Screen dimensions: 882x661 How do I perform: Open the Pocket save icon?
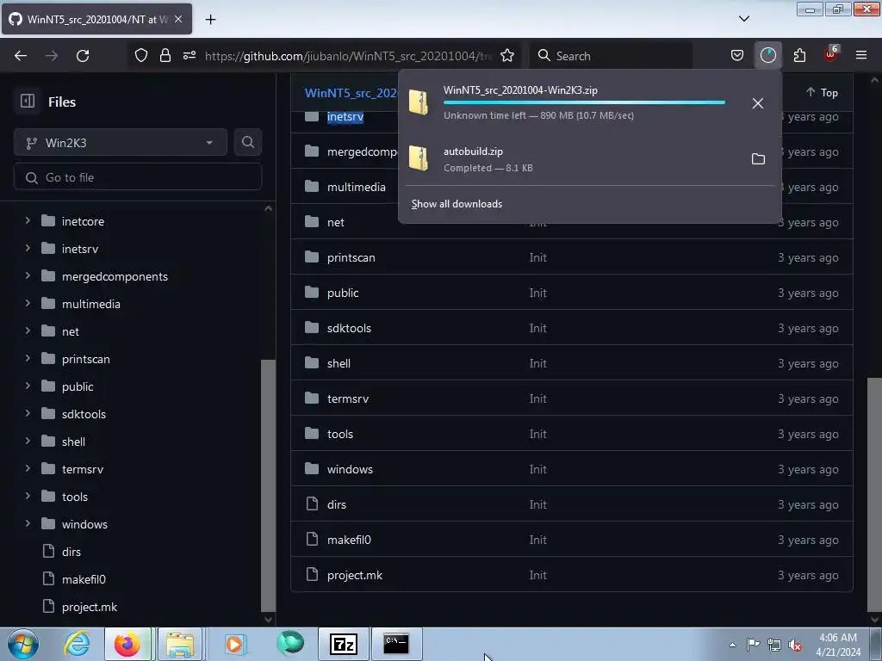[x=737, y=56]
